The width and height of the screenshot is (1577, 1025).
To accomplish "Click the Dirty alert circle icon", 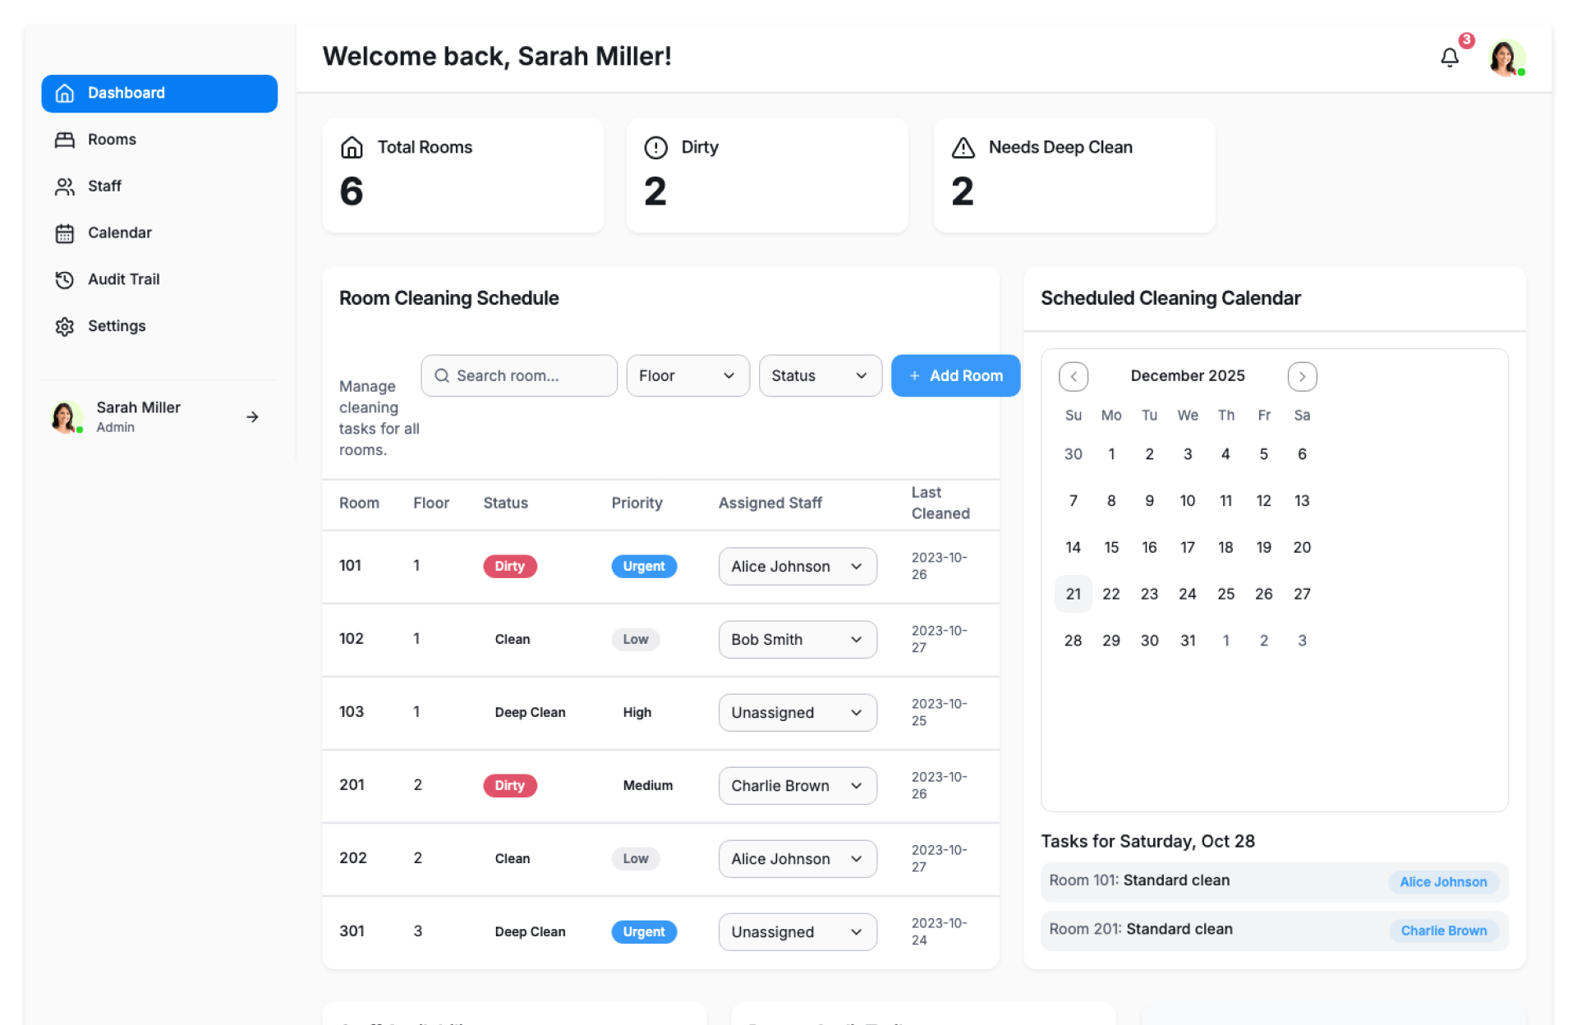I will (655, 148).
